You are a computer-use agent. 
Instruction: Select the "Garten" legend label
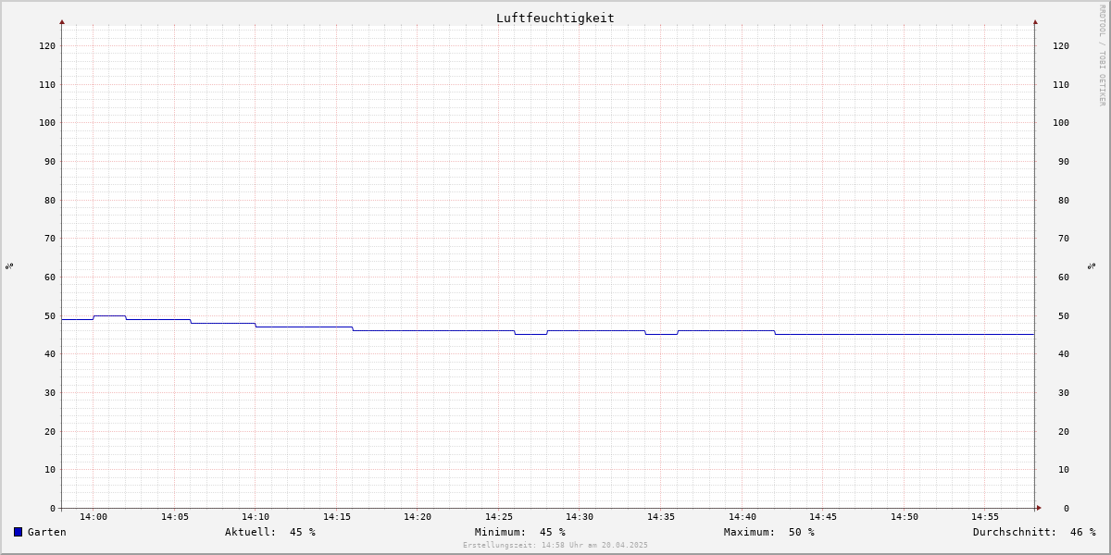tap(47, 532)
